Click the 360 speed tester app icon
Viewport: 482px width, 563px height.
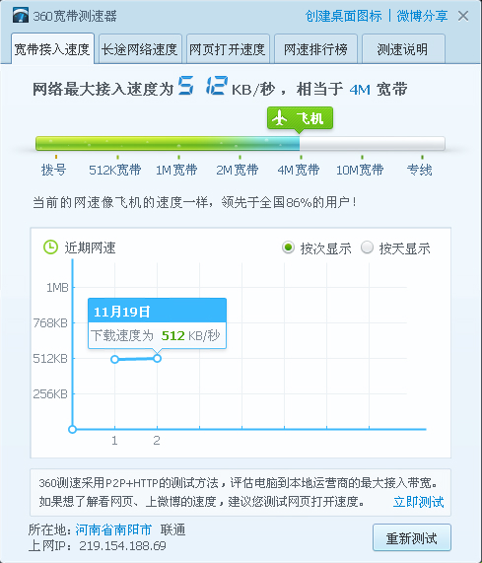coord(21,16)
